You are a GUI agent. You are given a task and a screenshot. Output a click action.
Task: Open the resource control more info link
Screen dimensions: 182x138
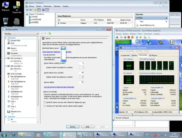pos(59,87)
